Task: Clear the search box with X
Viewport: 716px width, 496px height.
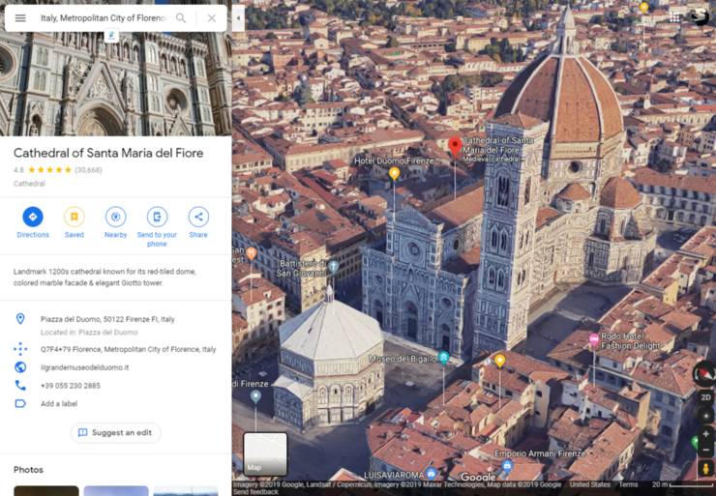Action: (x=211, y=18)
